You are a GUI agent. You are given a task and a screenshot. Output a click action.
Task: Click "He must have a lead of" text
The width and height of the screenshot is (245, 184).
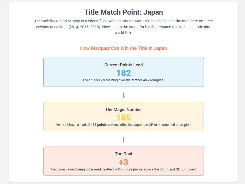point(73,125)
